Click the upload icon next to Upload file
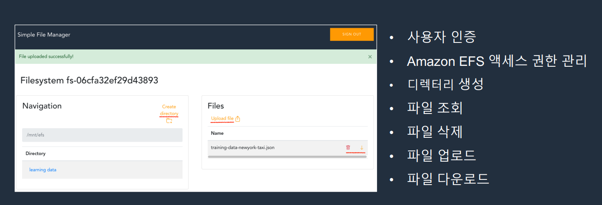The image size is (602, 205). pos(238,119)
